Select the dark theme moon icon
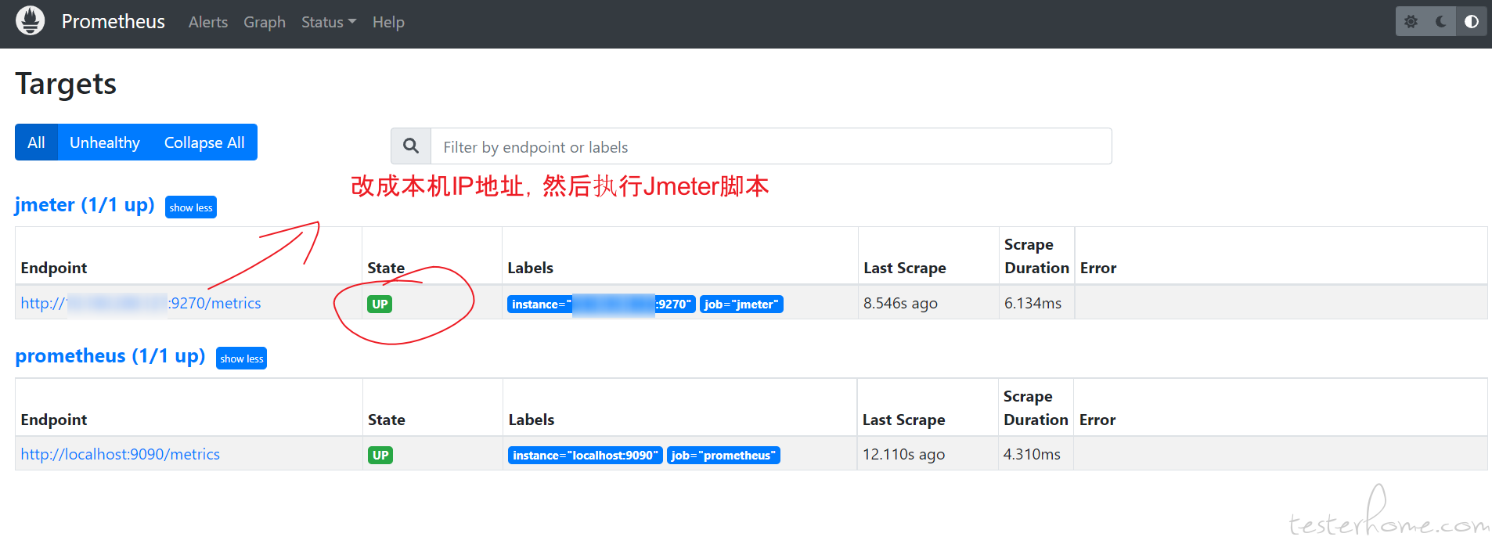The width and height of the screenshot is (1492, 555). (1441, 22)
